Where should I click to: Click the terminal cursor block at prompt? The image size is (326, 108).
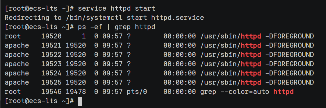(x=80, y=101)
